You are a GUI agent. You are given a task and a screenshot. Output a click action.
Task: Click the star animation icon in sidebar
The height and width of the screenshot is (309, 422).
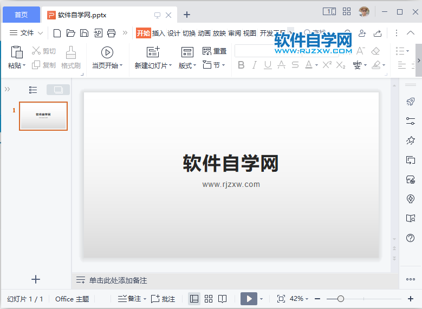pos(411,140)
